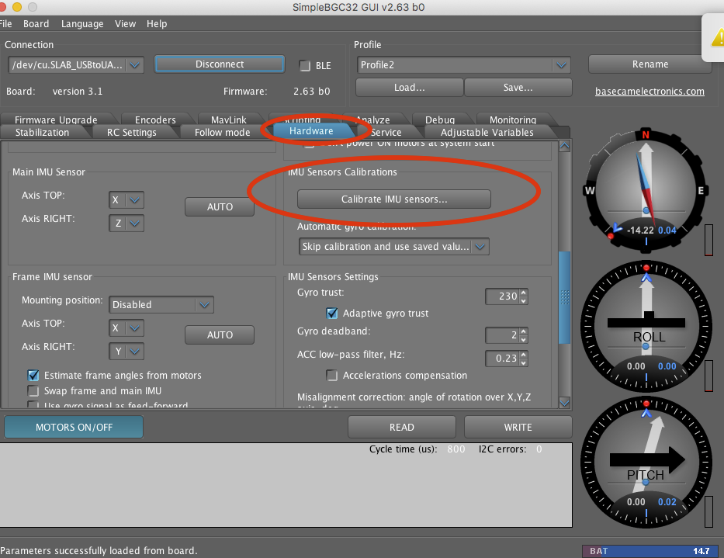Select the Hardware tab
724x558 pixels.
[311, 131]
